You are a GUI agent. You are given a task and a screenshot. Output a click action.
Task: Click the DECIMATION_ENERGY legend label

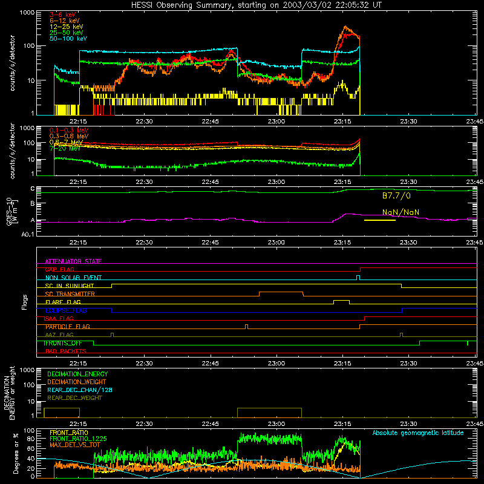77,374
